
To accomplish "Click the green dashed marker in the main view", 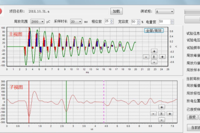I will pyautogui.click(x=39, y=47).
